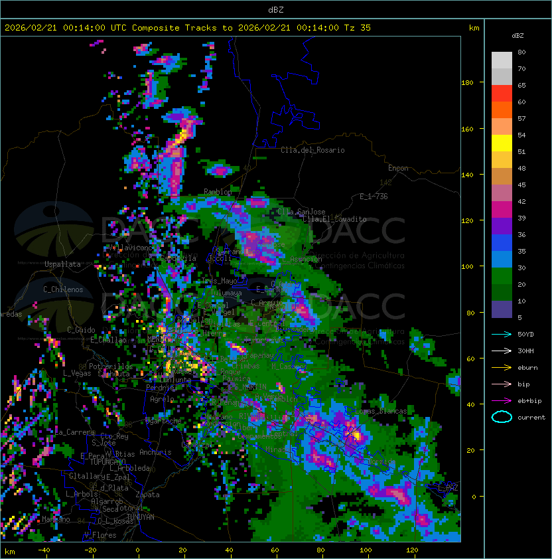Click the 'dBZ' heading above the color scale
The height and width of the screenshot is (559, 552).
[x=517, y=36]
